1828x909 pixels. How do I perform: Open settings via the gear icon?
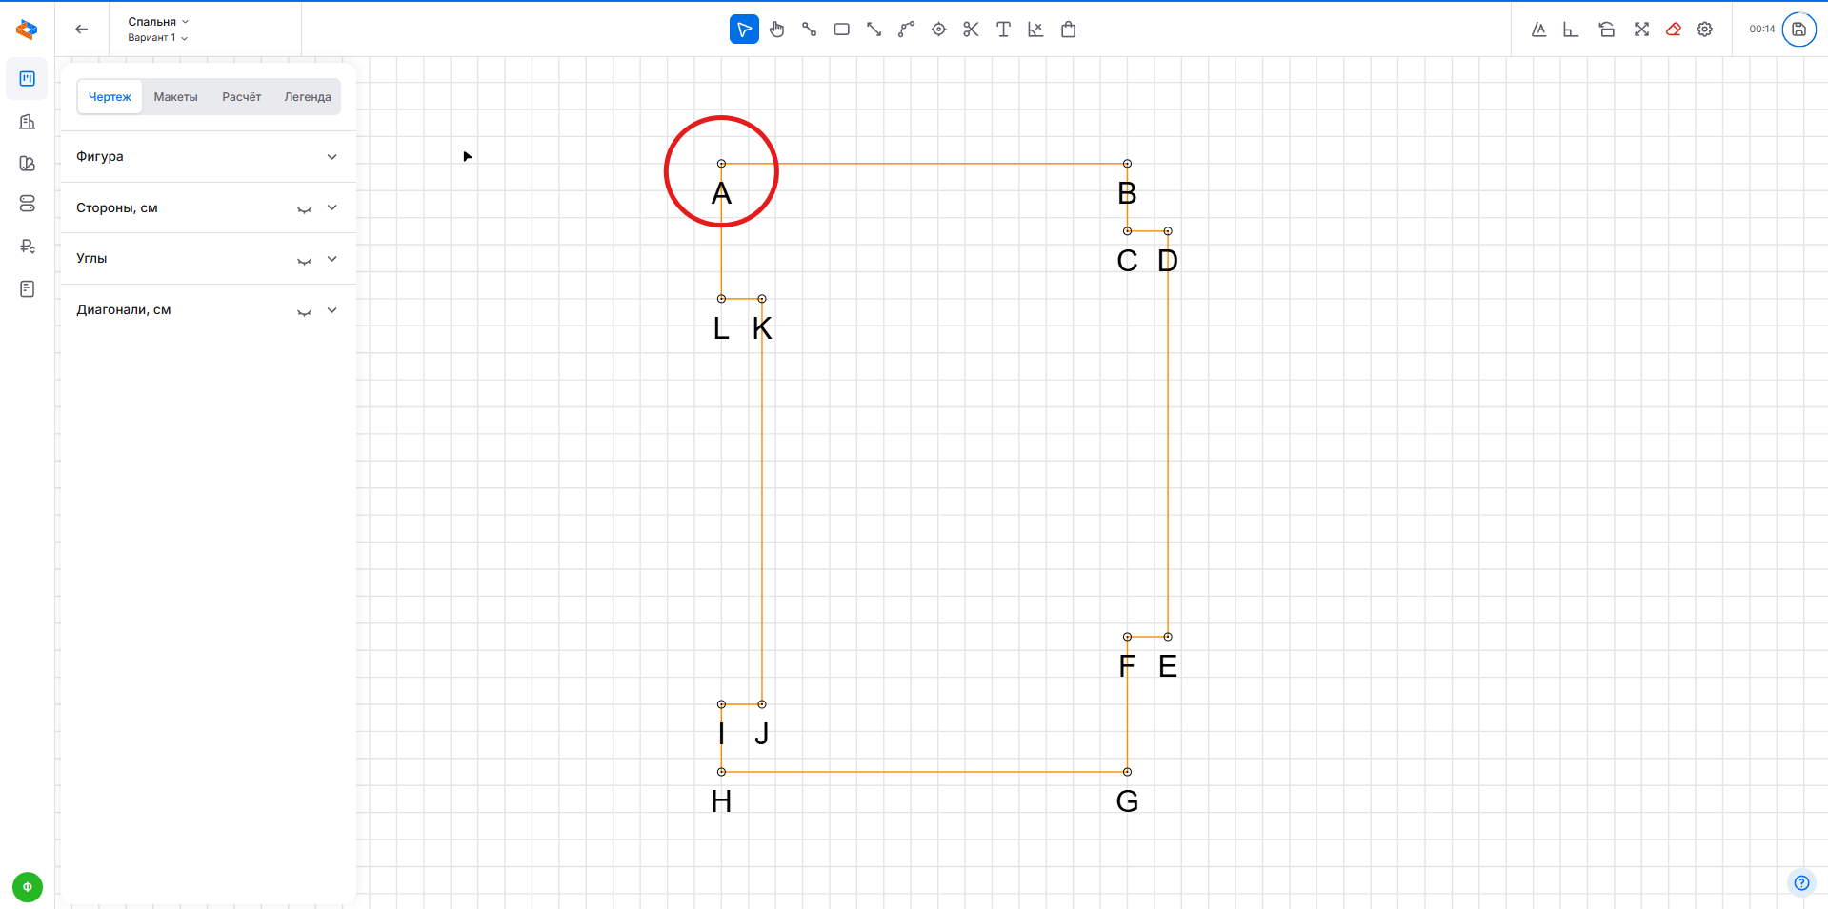click(x=1705, y=30)
